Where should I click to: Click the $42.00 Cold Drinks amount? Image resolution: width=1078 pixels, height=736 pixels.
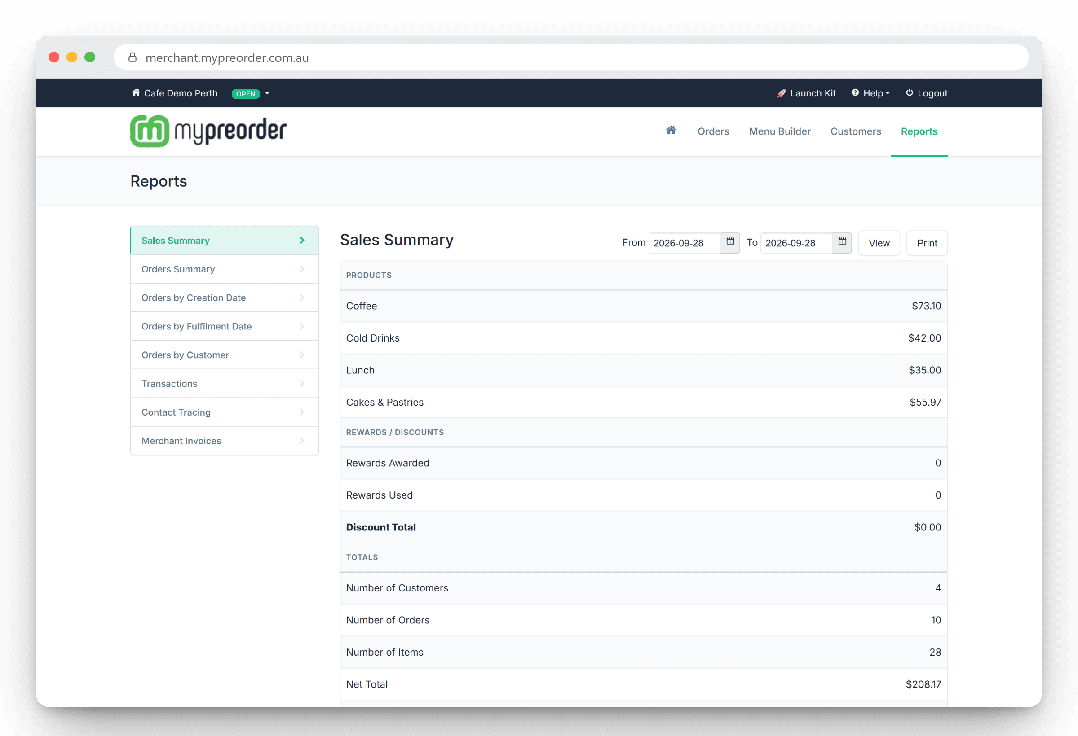pyautogui.click(x=924, y=338)
